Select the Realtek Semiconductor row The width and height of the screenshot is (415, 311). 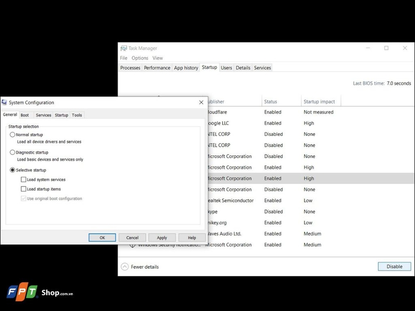click(x=311, y=201)
